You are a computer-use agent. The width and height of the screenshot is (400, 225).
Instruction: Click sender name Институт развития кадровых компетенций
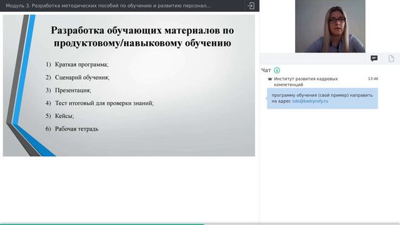click(x=306, y=82)
